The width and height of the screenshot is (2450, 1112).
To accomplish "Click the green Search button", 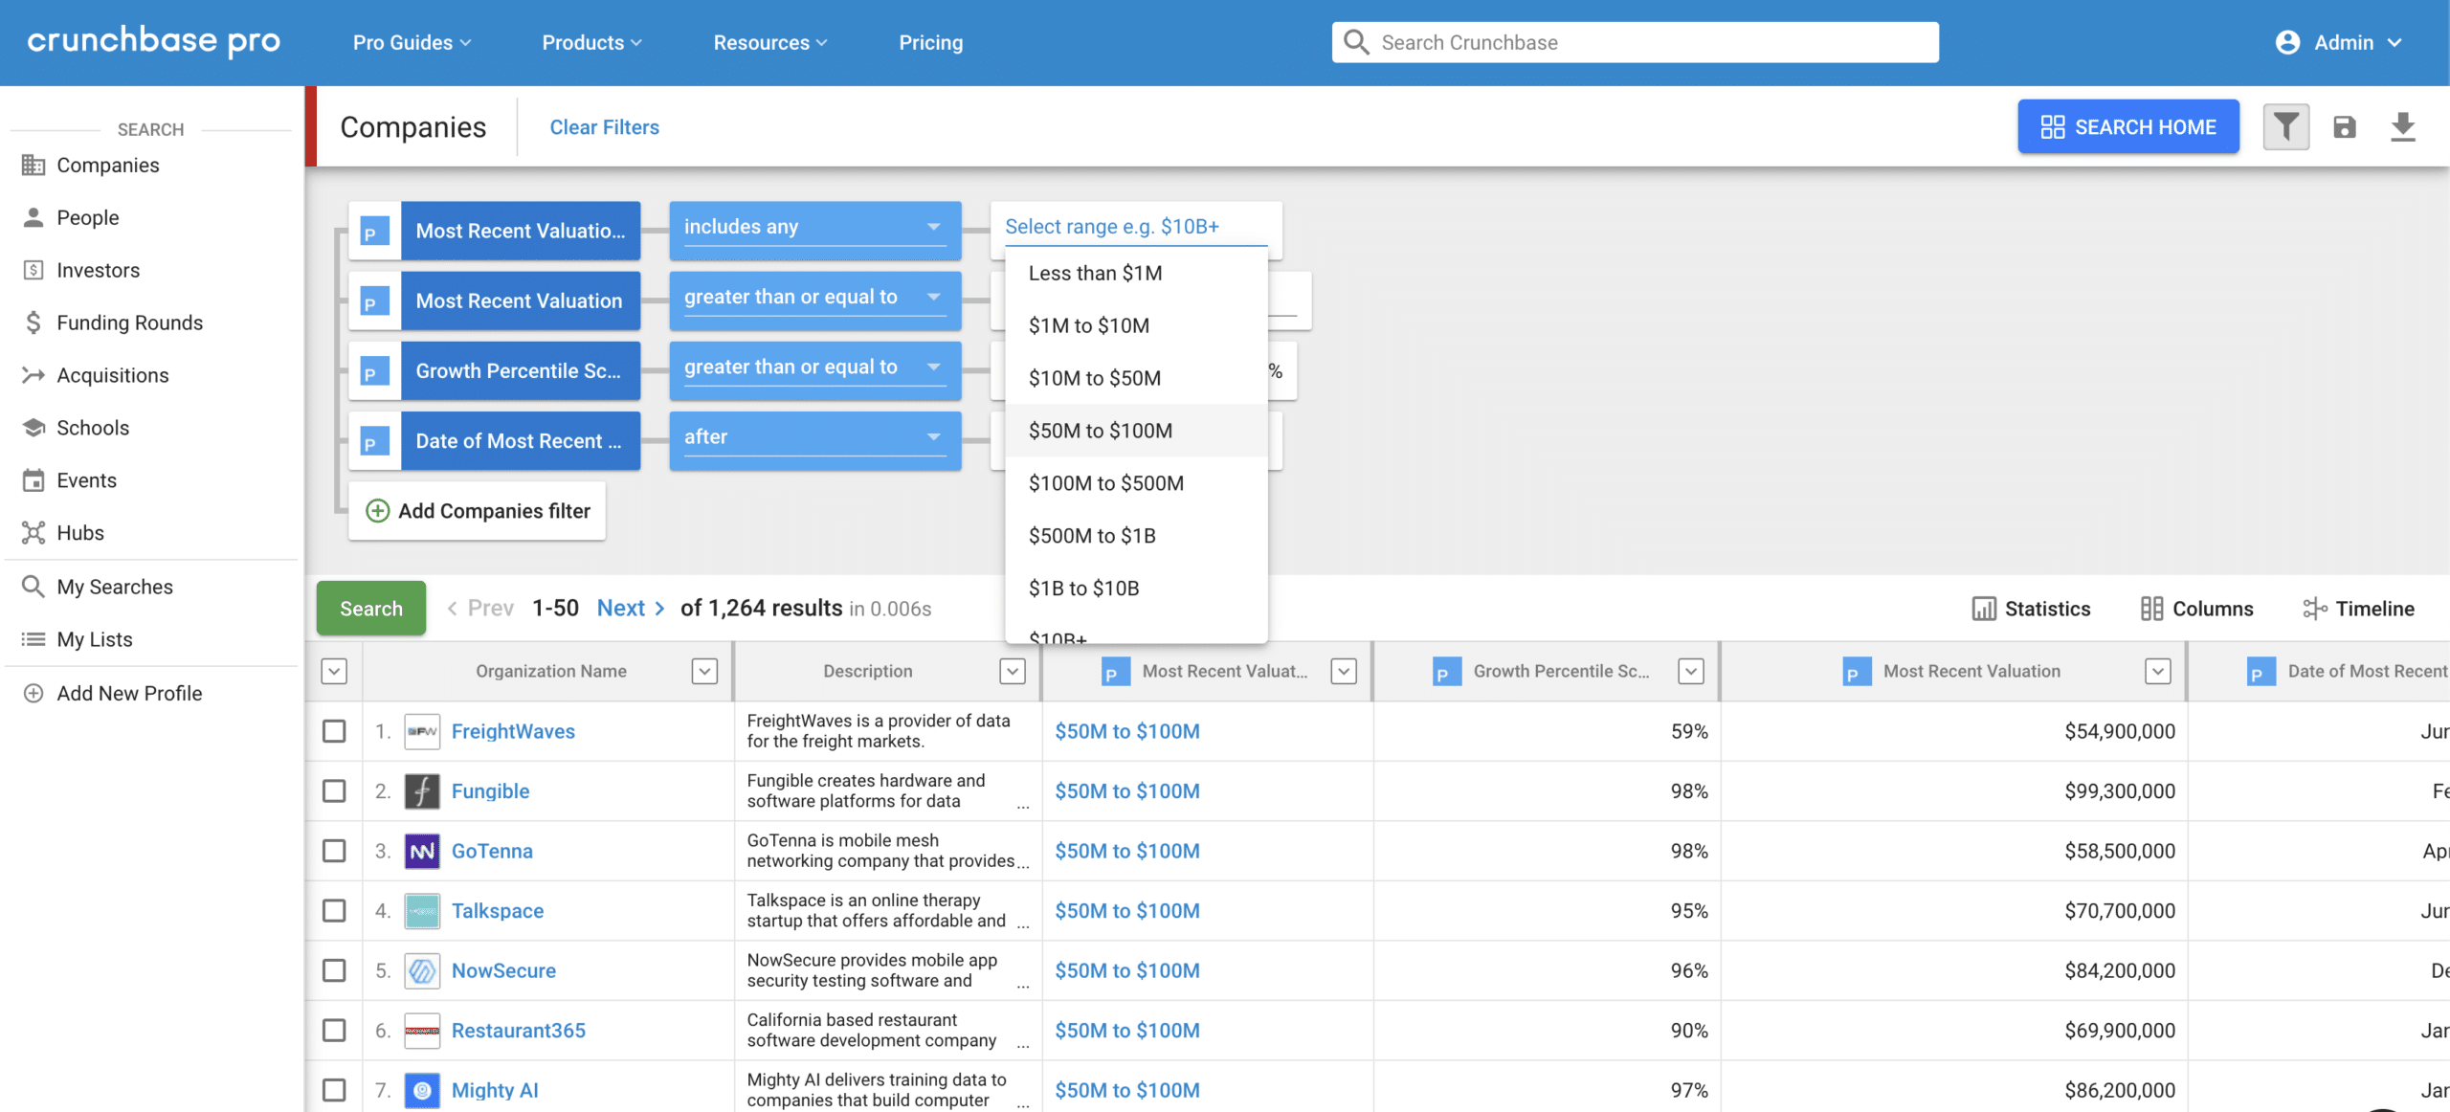I will pos(371,609).
